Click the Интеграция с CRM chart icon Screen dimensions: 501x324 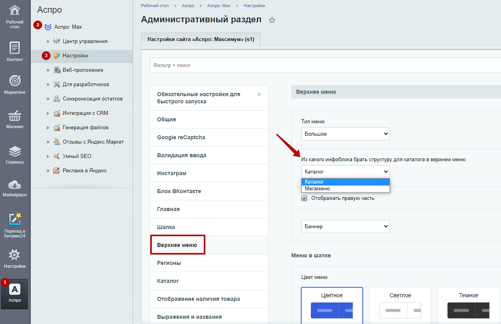56,113
